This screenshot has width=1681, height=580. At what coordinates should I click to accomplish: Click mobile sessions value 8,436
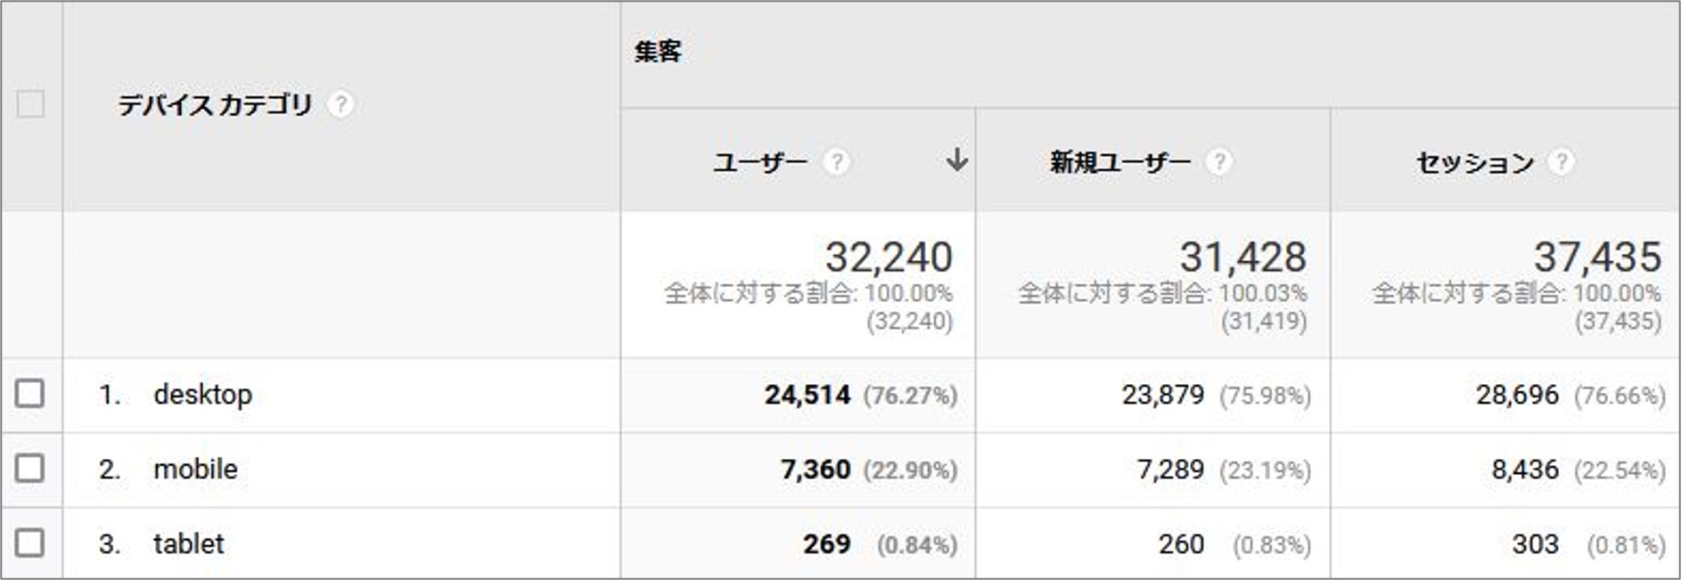coord(1525,470)
